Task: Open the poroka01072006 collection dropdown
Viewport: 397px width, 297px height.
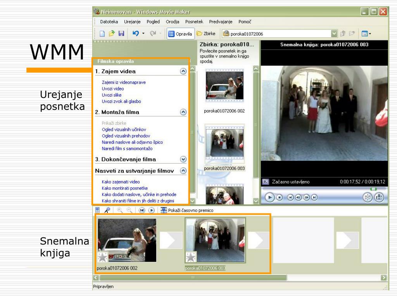Action: coord(334,34)
